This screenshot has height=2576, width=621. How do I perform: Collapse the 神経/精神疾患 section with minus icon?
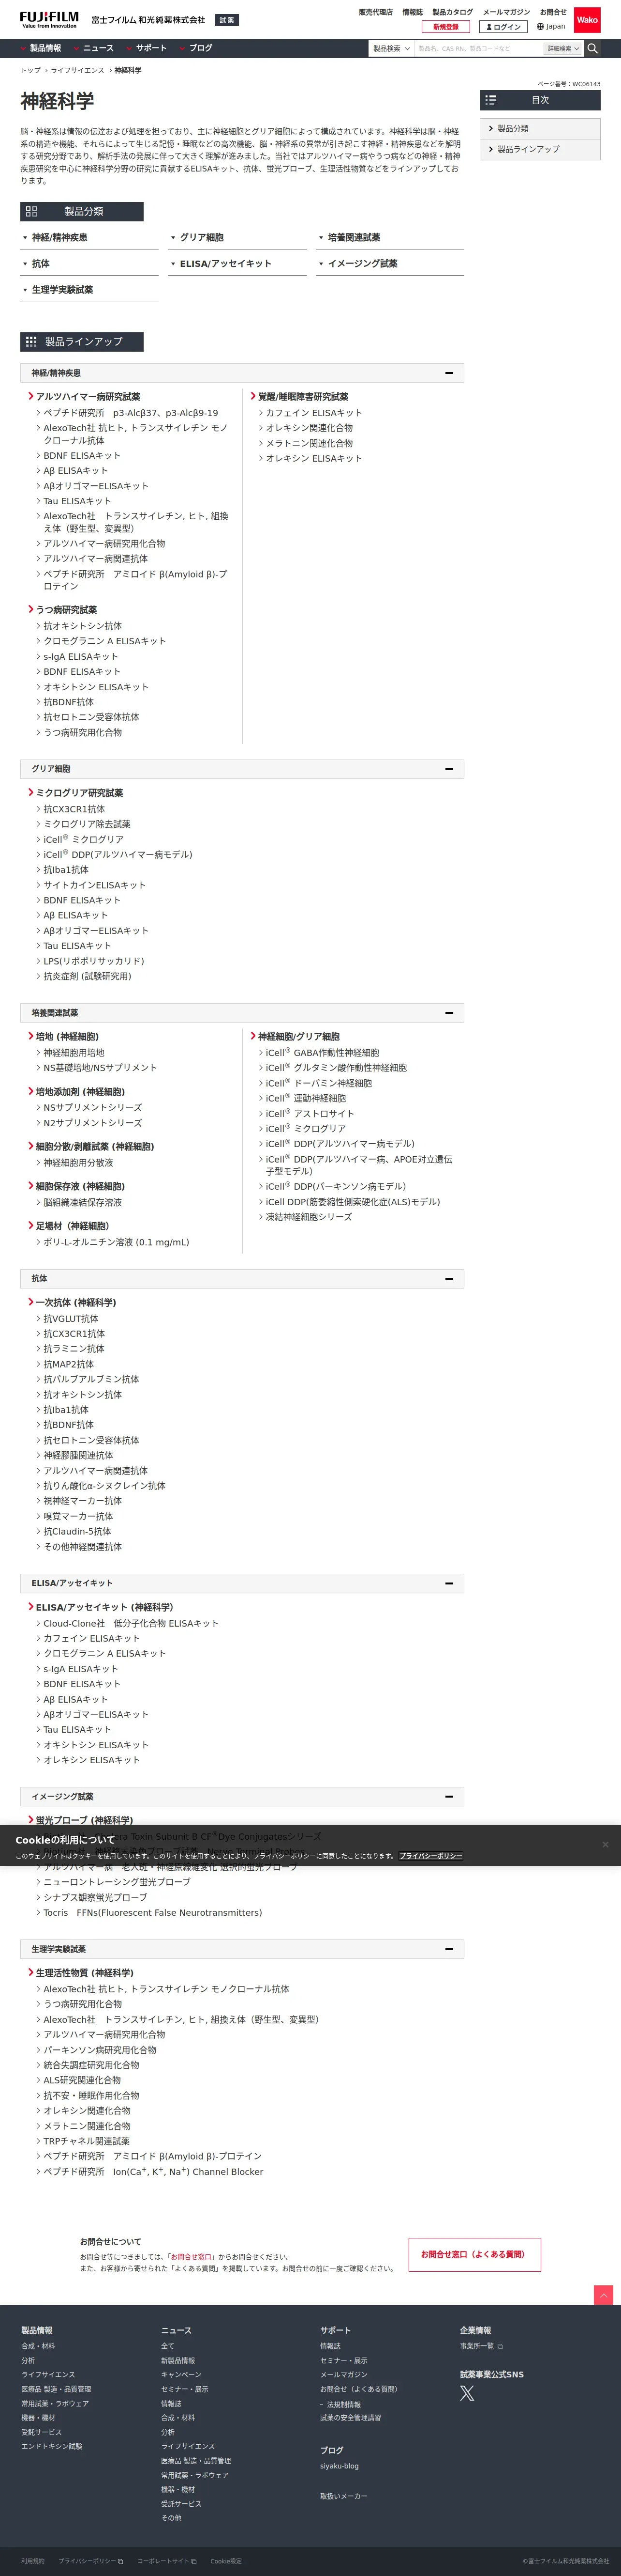[449, 373]
